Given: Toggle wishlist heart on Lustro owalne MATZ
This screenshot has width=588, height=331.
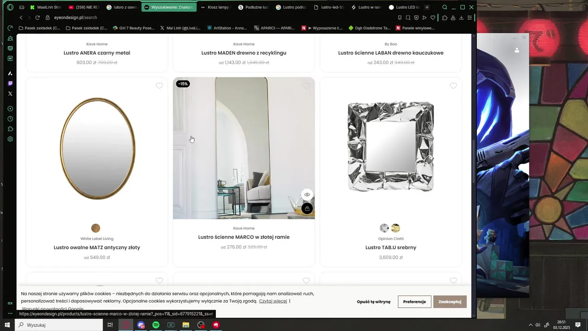Looking at the screenshot, I should tap(159, 86).
